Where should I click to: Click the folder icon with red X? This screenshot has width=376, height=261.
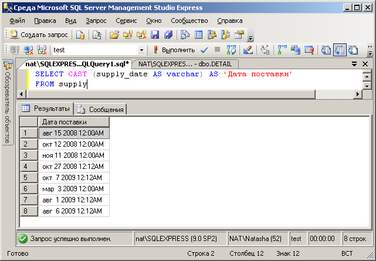(x=141, y=35)
